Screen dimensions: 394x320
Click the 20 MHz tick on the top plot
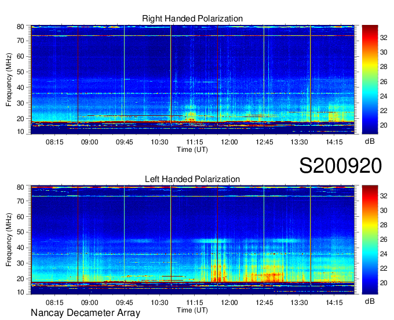coord(20,119)
